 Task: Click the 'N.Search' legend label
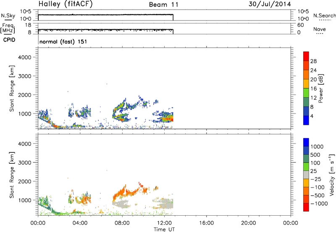[325, 15]
